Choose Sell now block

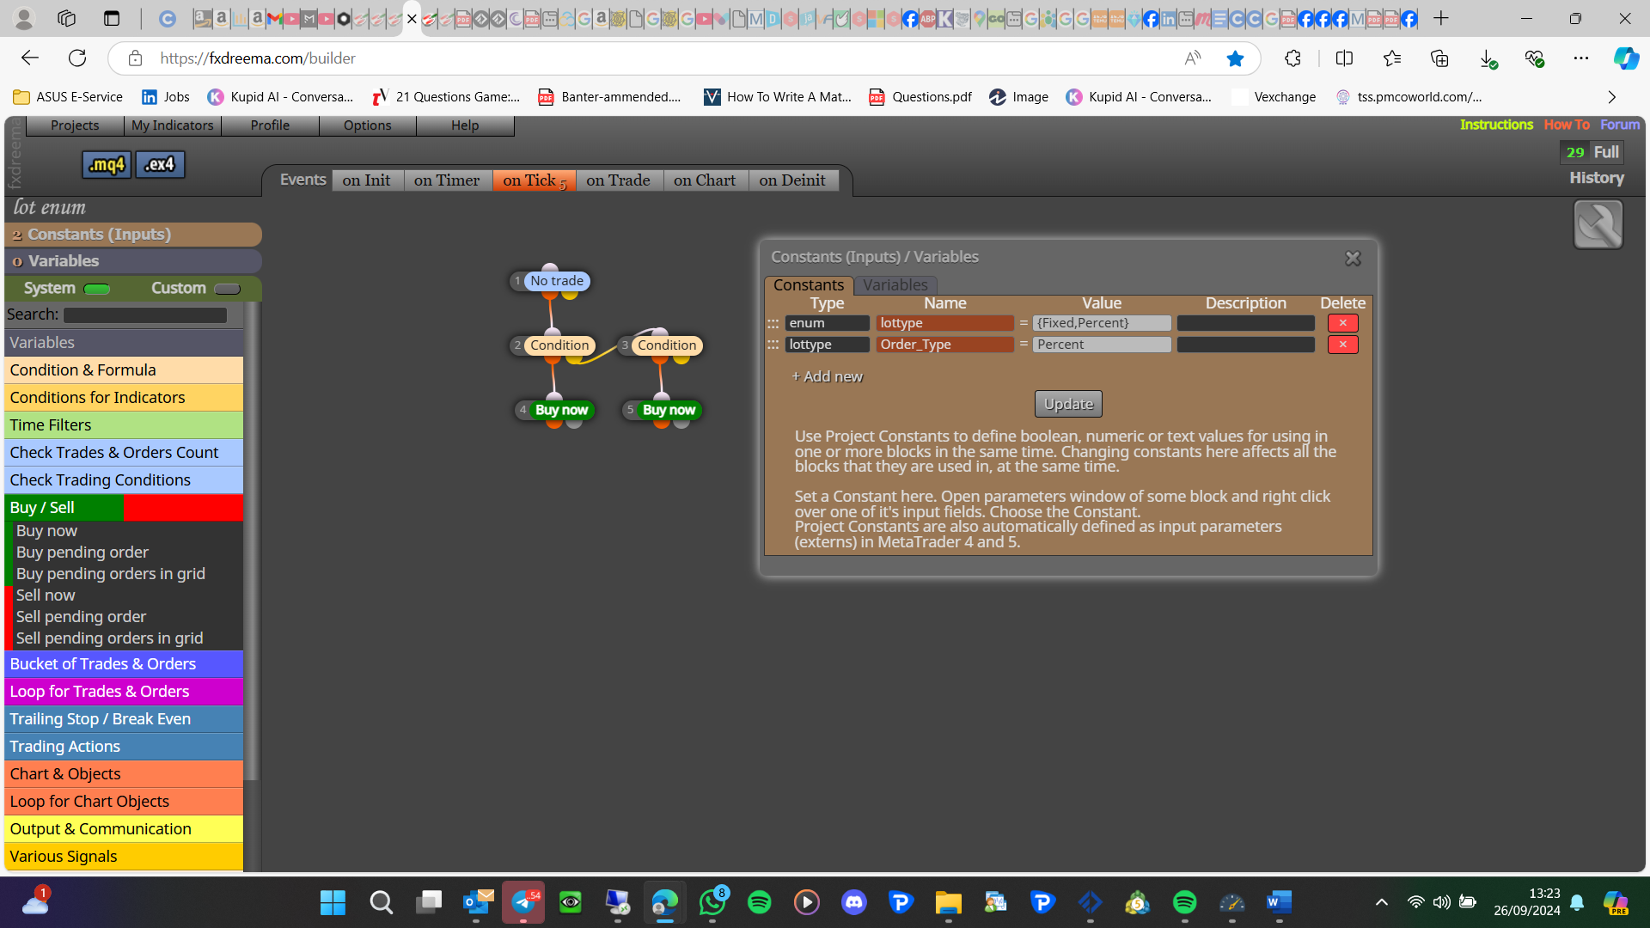46,595
